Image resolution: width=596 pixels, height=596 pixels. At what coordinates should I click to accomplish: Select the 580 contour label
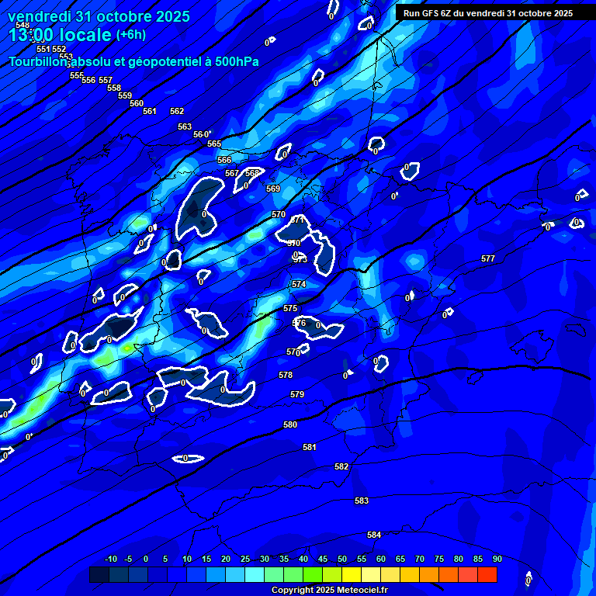pyautogui.click(x=290, y=424)
